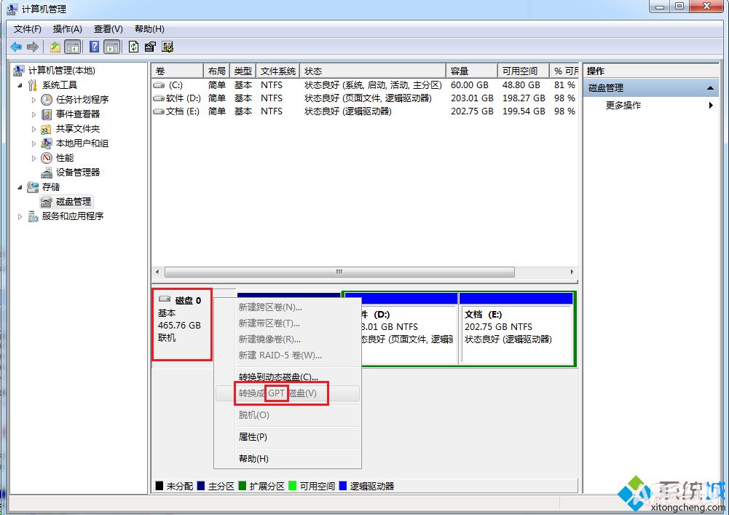Select 设备管理器 in the tree

pos(77,173)
